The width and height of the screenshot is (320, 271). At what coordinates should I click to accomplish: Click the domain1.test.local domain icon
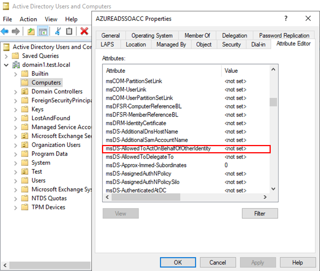tap(16, 65)
